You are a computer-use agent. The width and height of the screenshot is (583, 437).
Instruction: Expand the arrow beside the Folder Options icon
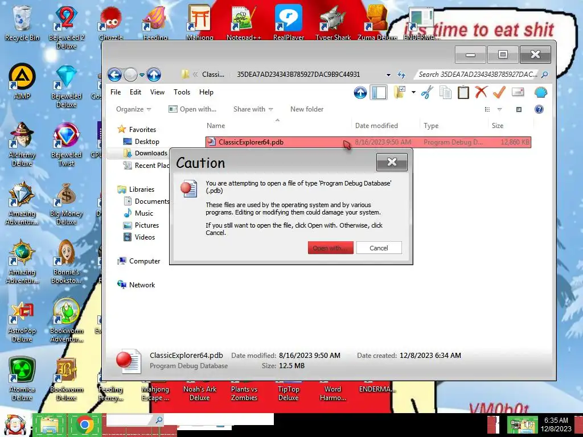point(413,92)
